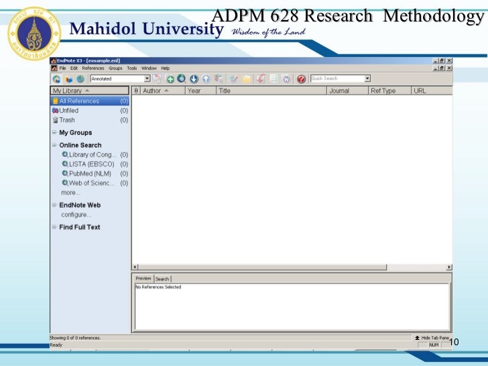Click the Return to Word Processor icon

tap(286, 79)
